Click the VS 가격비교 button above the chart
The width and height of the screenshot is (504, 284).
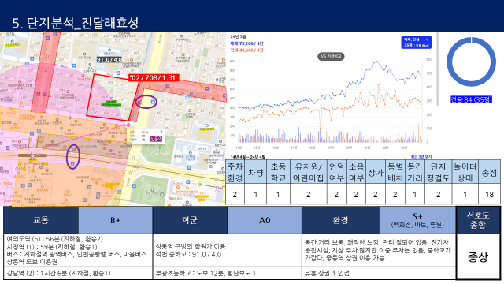coord(331,56)
